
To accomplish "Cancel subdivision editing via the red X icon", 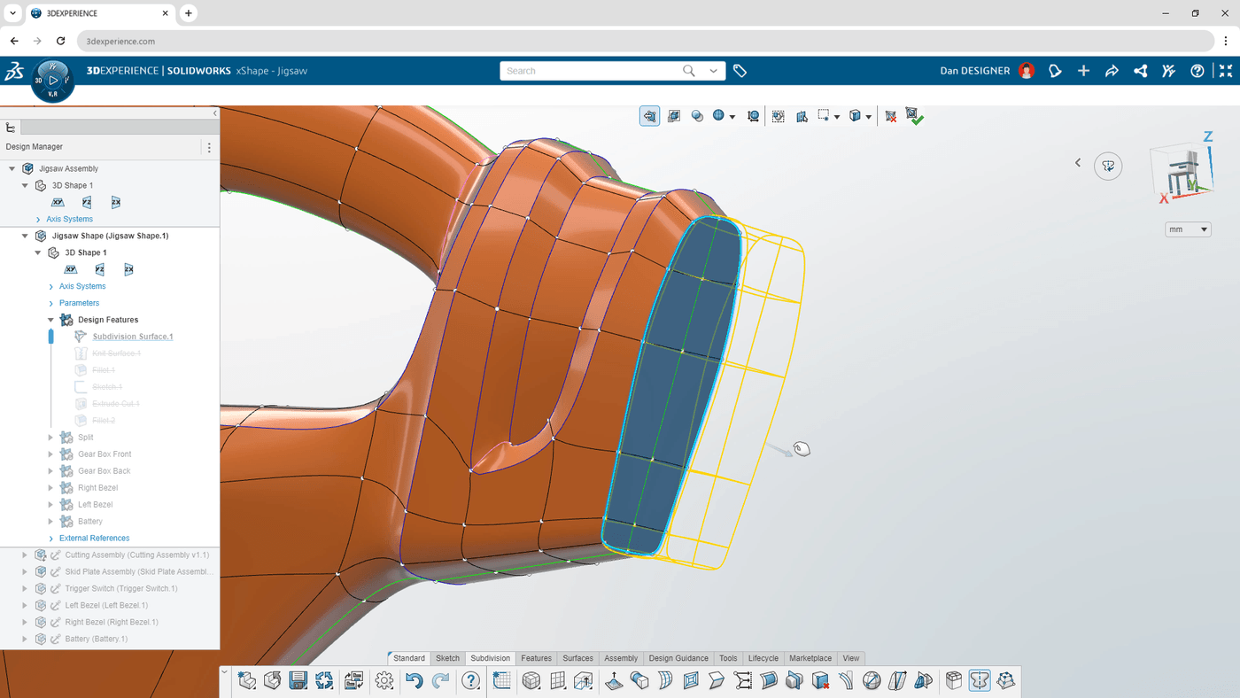I will pyautogui.click(x=890, y=115).
